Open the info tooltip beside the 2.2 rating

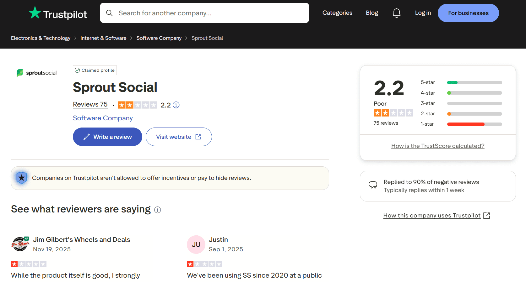tap(176, 105)
